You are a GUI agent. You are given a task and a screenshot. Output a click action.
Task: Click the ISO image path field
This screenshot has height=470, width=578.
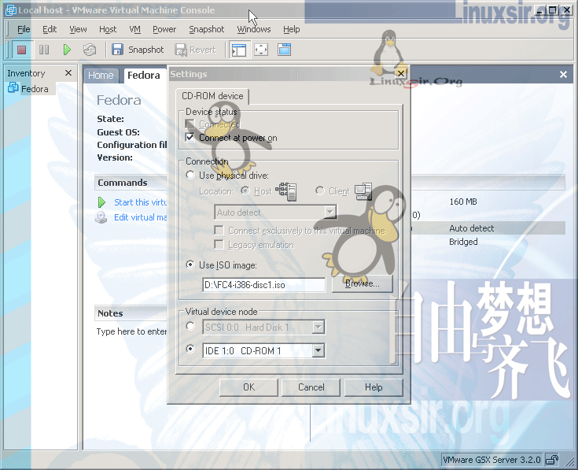[264, 285]
